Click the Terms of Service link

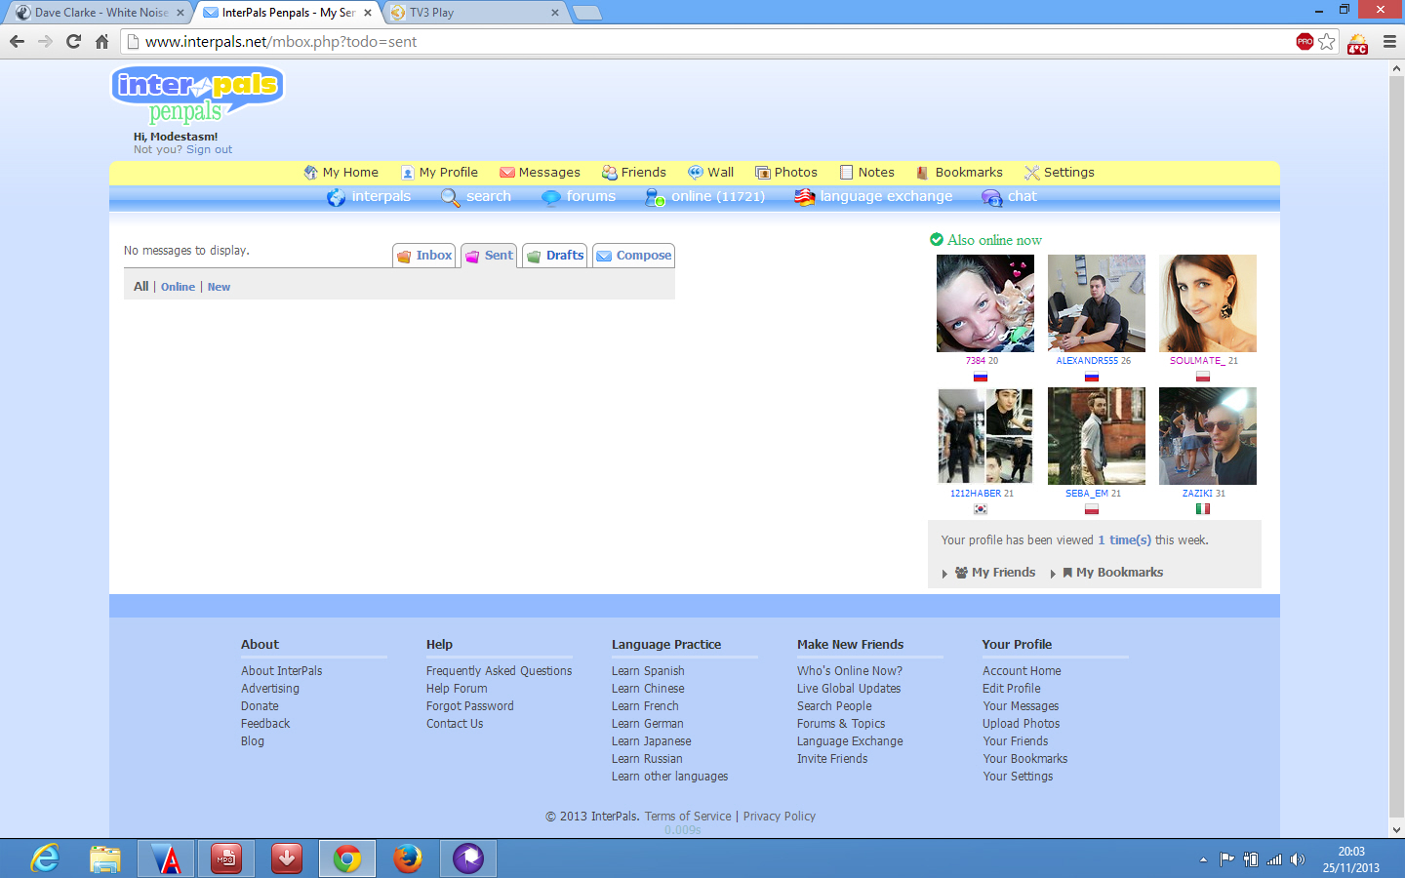click(688, 817)
